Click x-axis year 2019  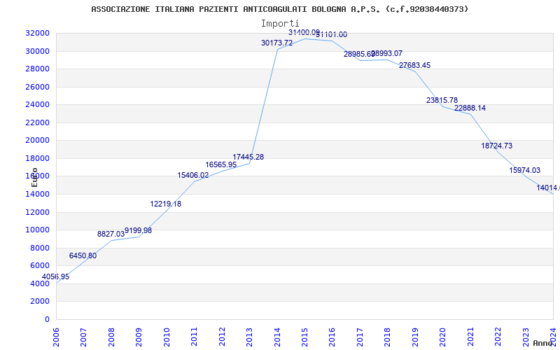click(415, 336)
